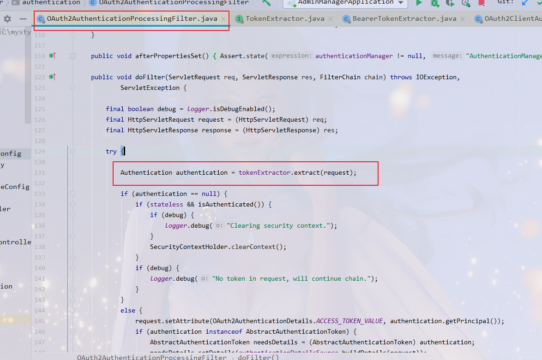Click line number 131 in the gutter
This screenshot has height=360, width=542.
point(40,173)
